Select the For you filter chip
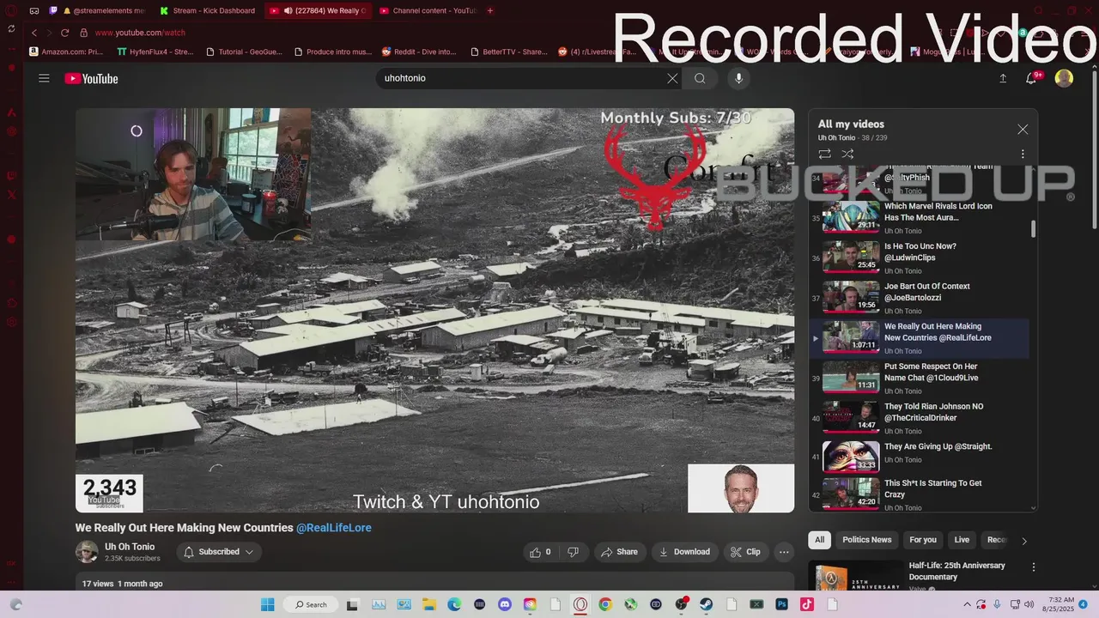This screenshot has height=618, width=1099. pos(923,540)
